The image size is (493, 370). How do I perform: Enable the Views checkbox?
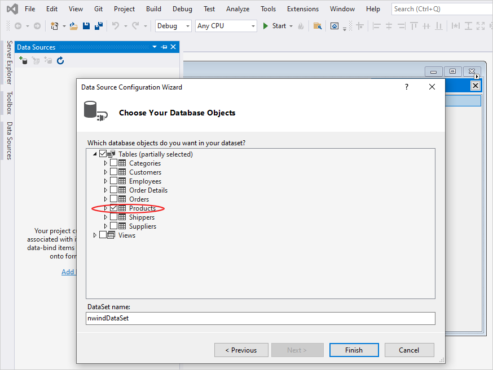(x=103, y=235)
